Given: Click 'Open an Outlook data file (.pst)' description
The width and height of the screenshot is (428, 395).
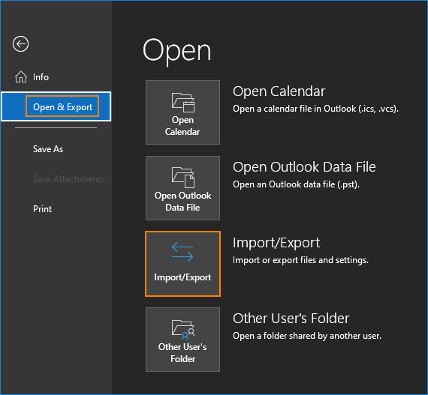Looking at the screenshot, I should pyautogui.click(x=296, y=184).
